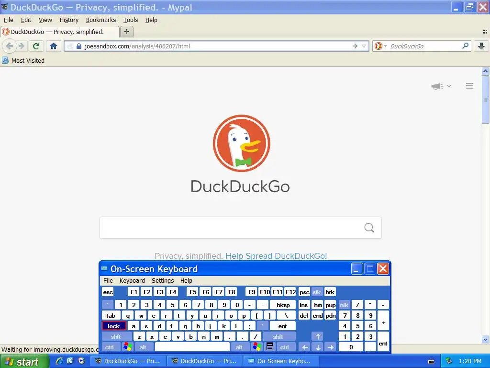Screen dimensions: 490x368
Task: Open the browser Help menu
Action: tap(151, 20)
